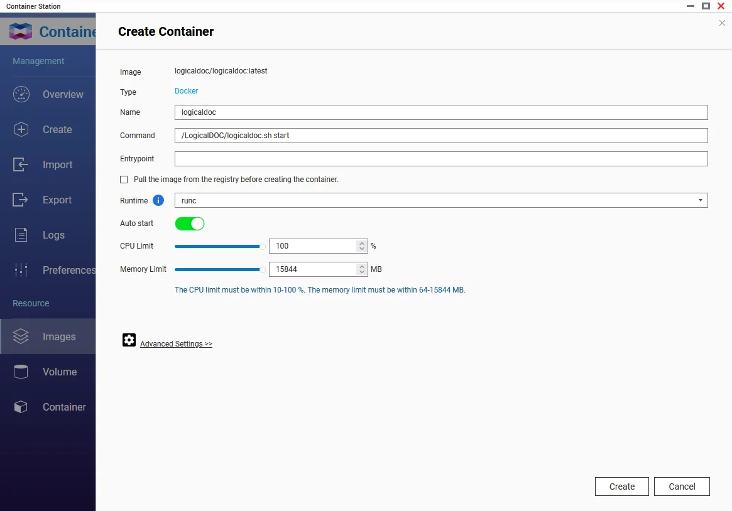Disable the Auto start toggle
Image resolution: width=732 pixels, height=511 pixels.
point(189,223)
